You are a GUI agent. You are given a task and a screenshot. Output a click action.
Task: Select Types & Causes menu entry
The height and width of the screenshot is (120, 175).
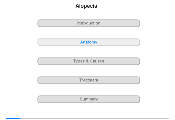point(89,61)
